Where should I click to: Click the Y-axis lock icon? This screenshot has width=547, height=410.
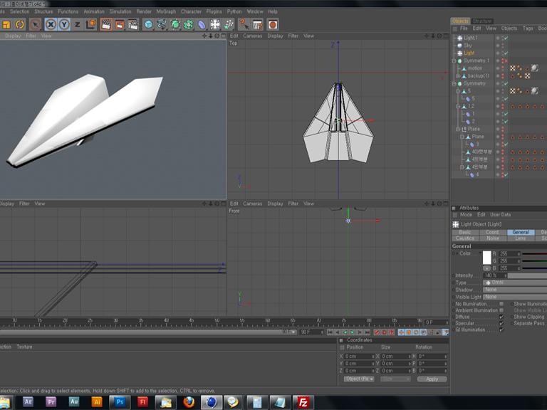[64, 24]
